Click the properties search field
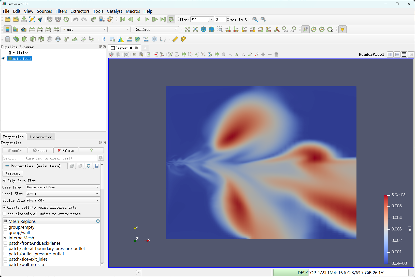The height and width of the screenshot is (277, 415). tap(50, 158)
